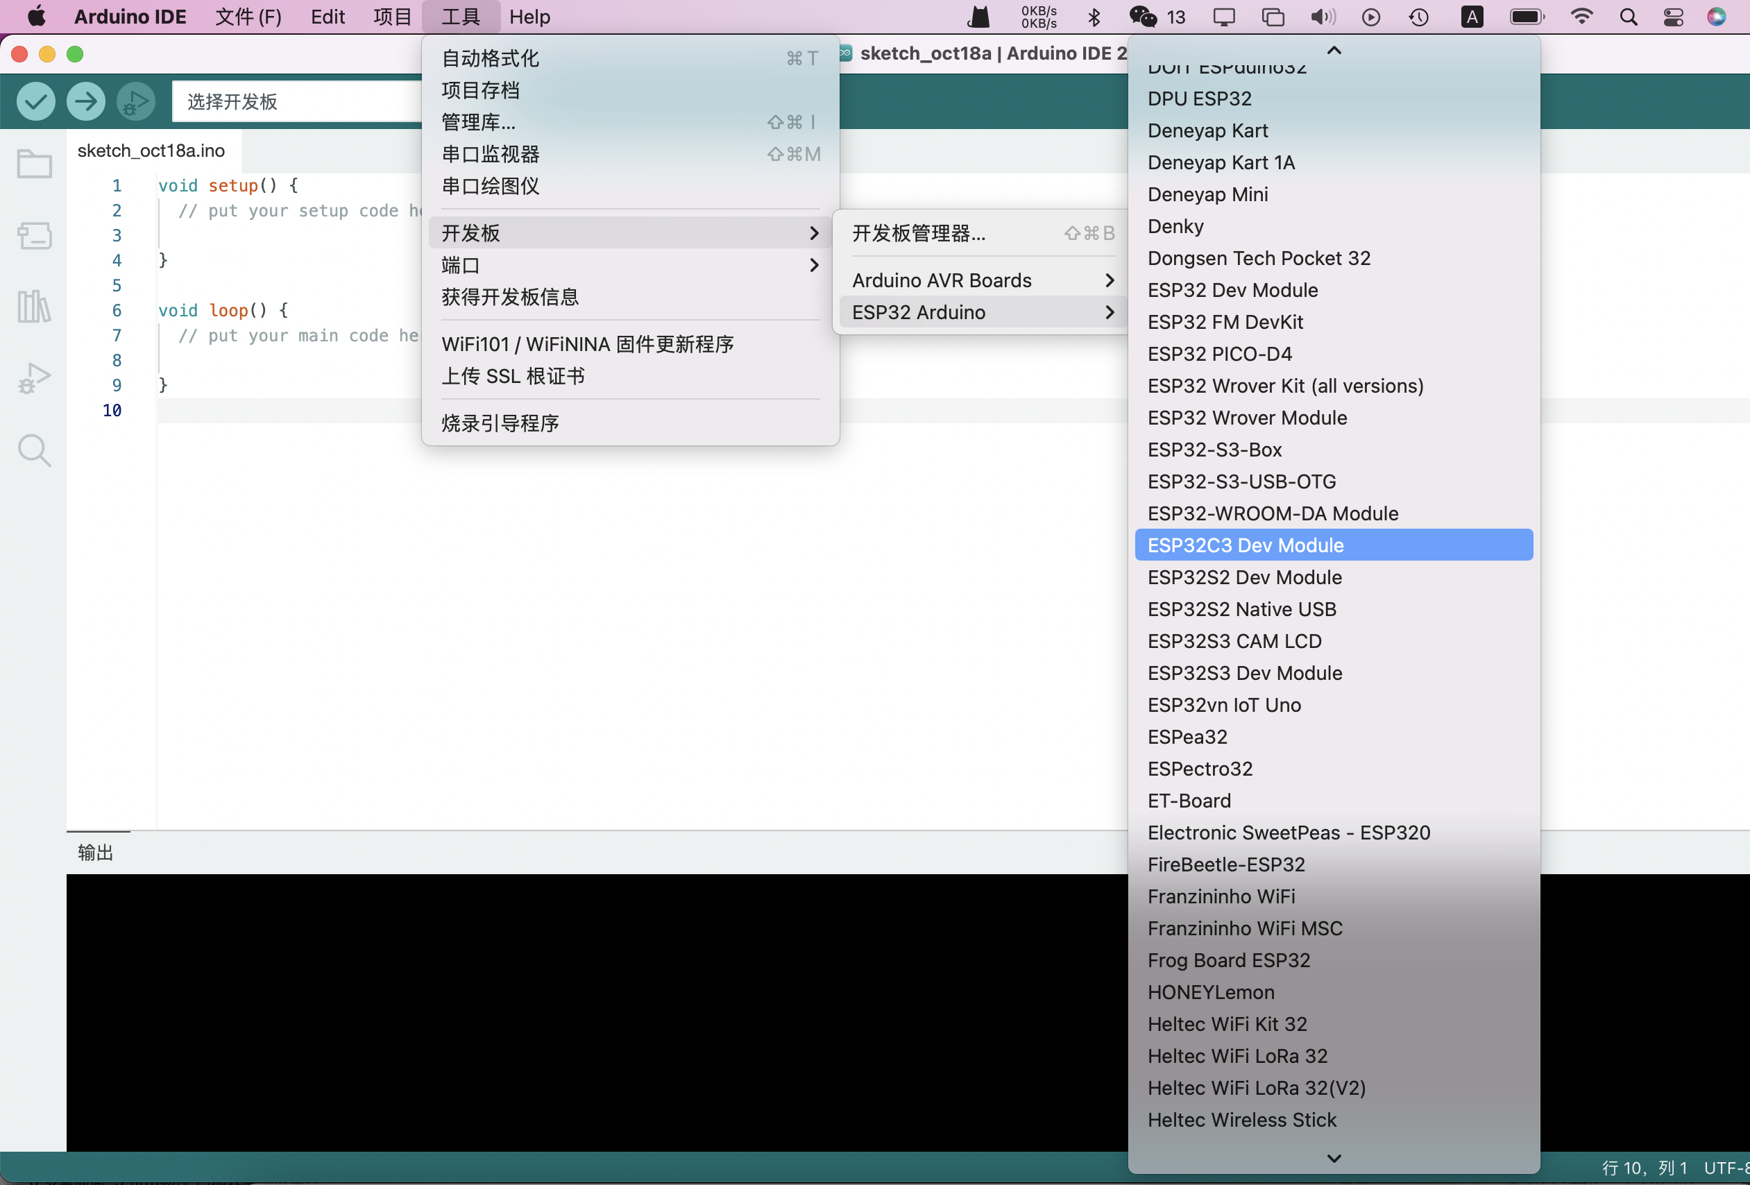
Task: Click the bell-shaped notifier menu bar icon
Action: [978, 17]
